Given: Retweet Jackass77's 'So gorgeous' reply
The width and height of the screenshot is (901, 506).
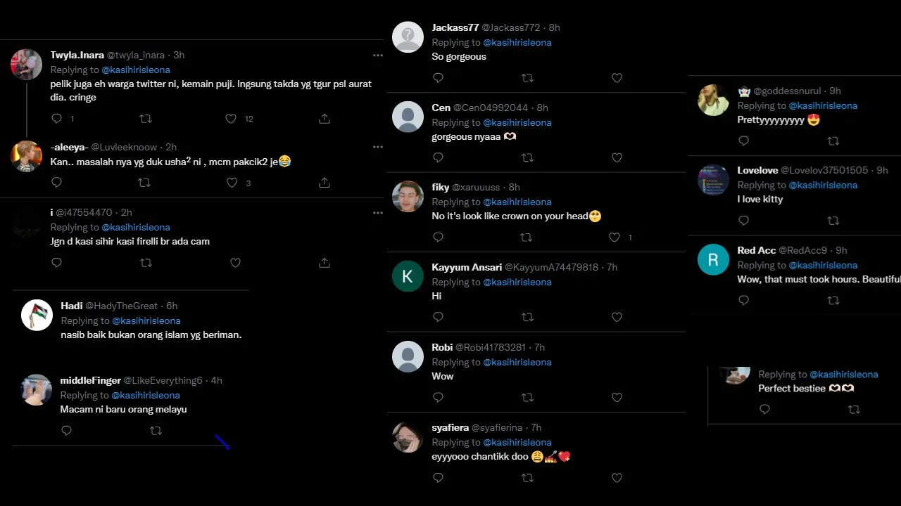Looking at the screenshot, I should click(527, 78).
